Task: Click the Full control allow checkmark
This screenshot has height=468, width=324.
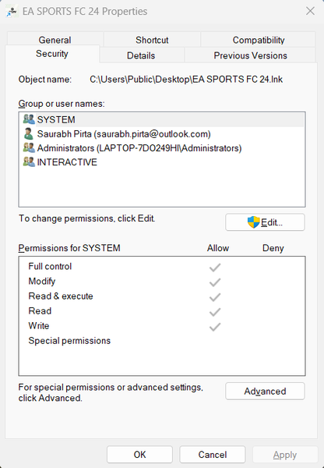Action: (x=215, y=268)
